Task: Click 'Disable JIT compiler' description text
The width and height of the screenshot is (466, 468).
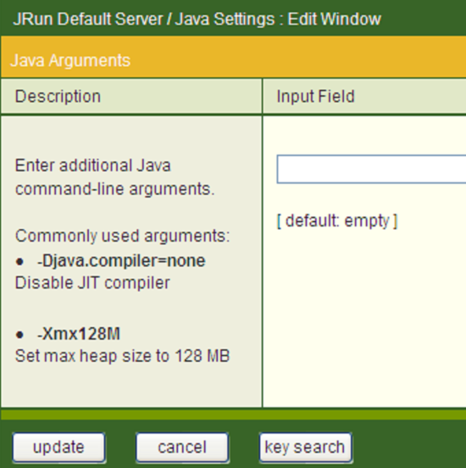Action: (x=92, y=282)
